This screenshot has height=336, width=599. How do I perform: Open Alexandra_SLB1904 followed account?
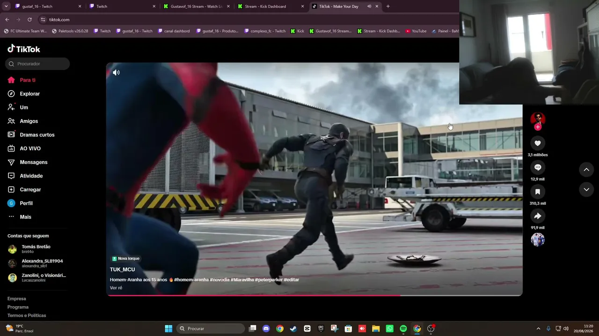pyautogui.click(x=36, y=263)
